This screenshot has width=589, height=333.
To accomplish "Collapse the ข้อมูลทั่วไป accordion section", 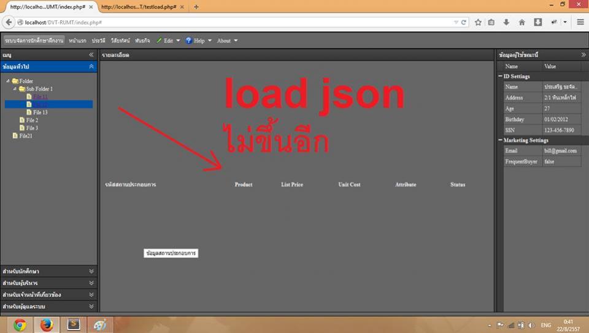I will (x=91, y=66).
